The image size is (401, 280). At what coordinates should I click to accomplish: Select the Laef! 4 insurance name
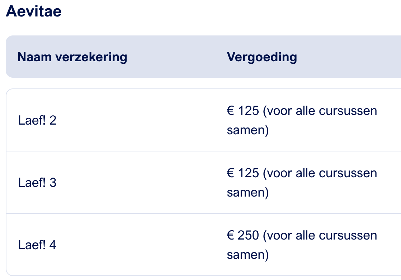[37, 245]
